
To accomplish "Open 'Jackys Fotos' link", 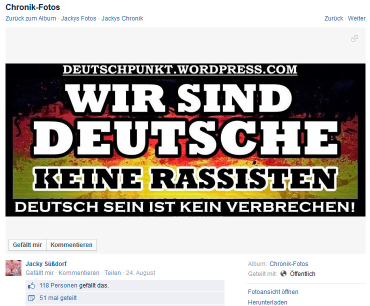I will (x=78, y=18).
